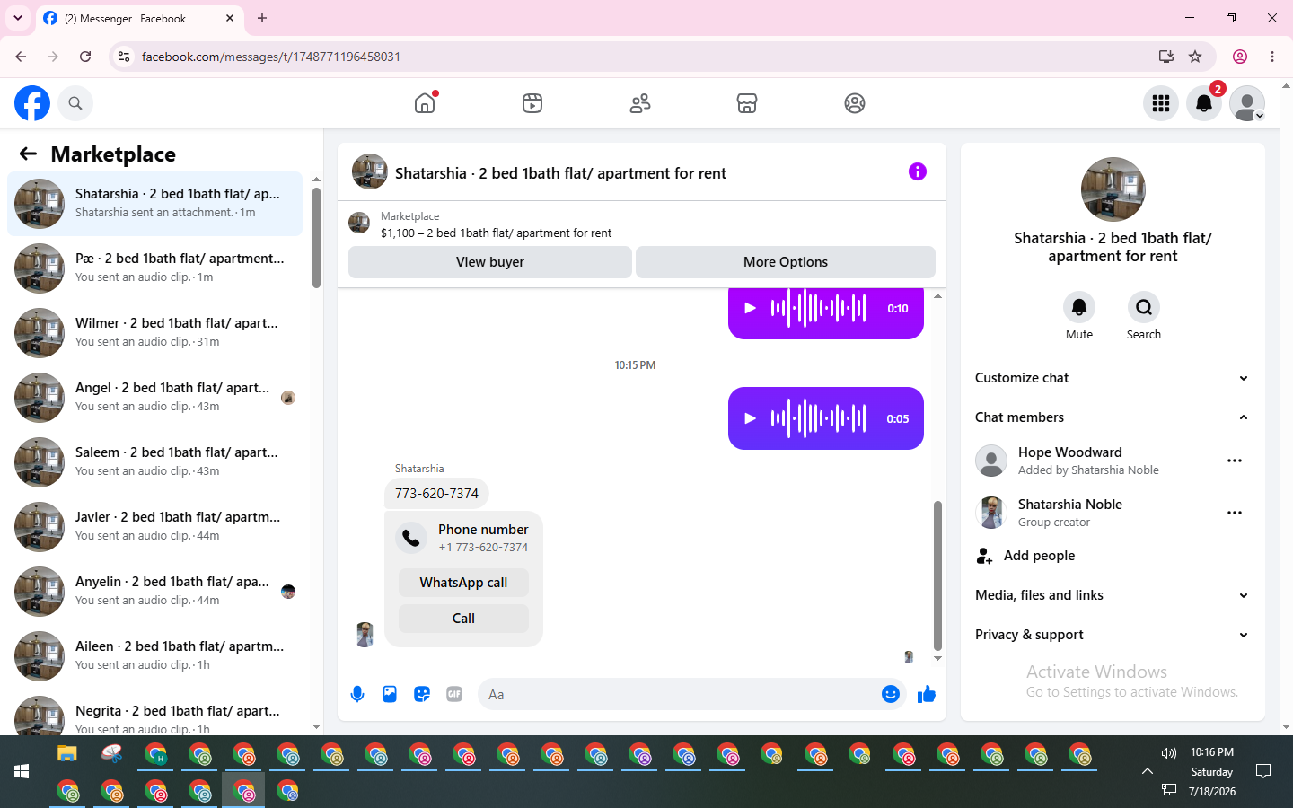Attach a file with the photo icon
Viewport: 1293px width, 808px height.
(390, 694)
